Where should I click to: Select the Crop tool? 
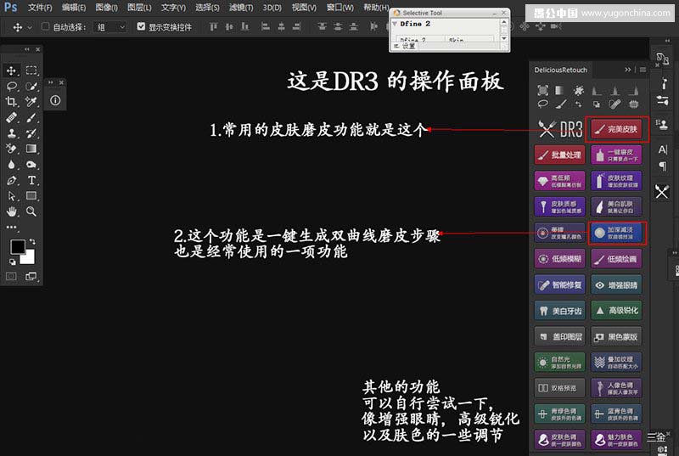point(12,101)
